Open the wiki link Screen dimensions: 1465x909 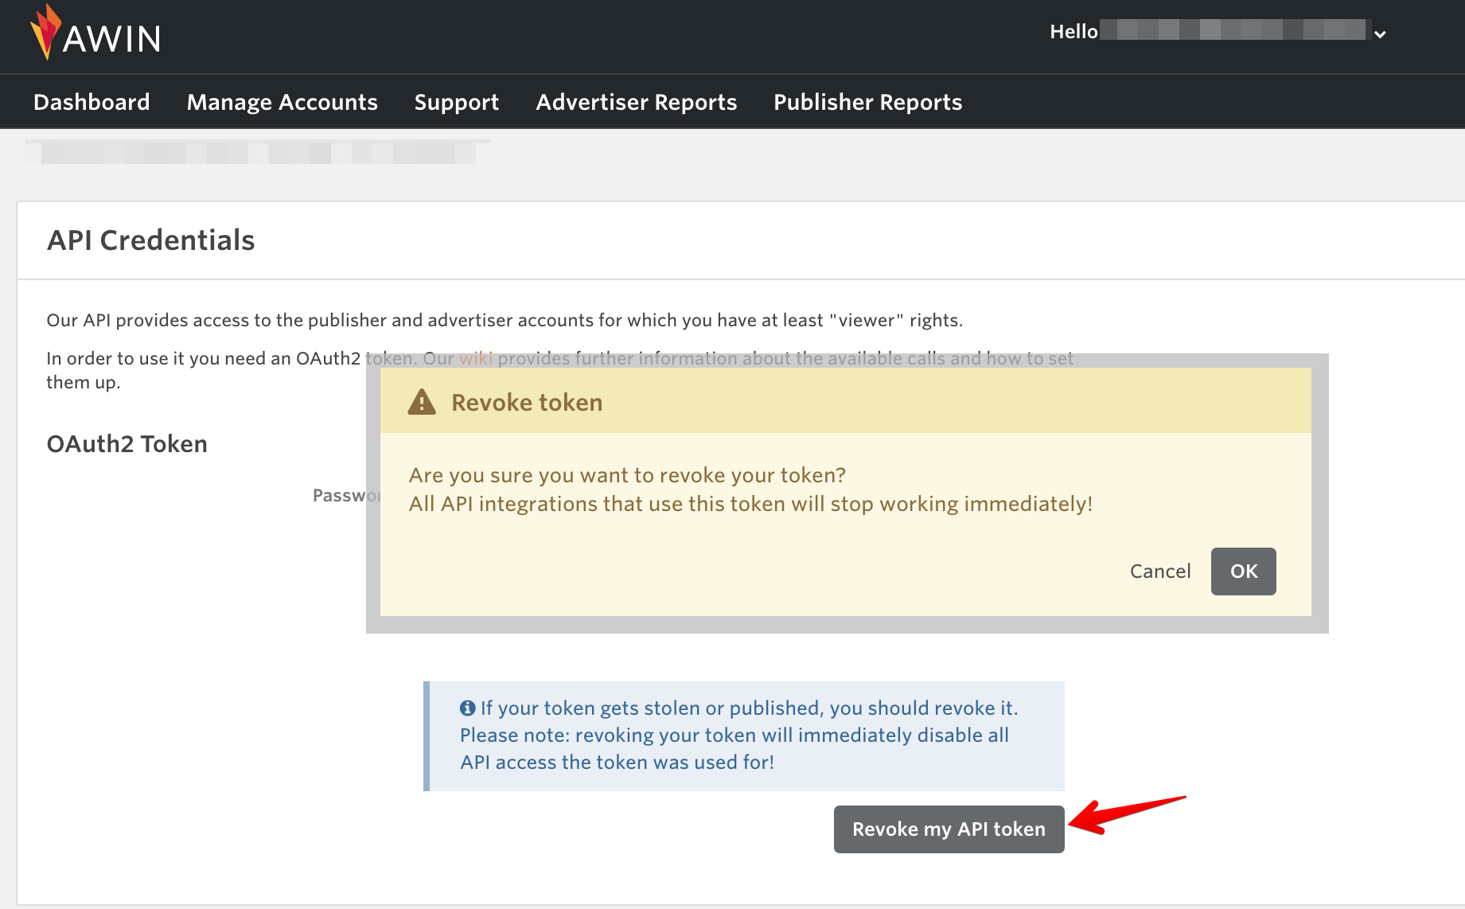click(477, 358)
